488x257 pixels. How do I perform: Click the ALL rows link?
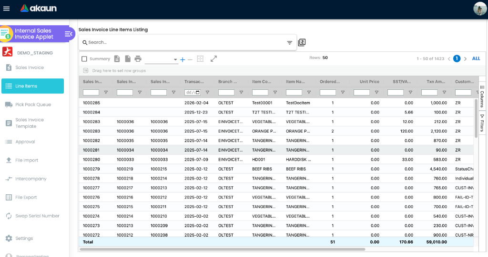pyautogui.click(x=476, y=58)
